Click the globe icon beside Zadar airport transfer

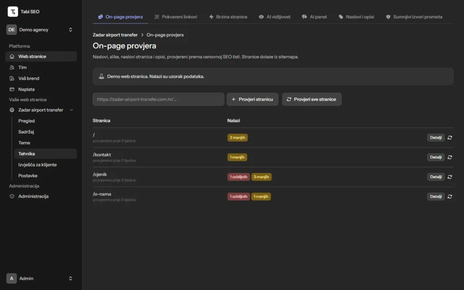point(12,110)
